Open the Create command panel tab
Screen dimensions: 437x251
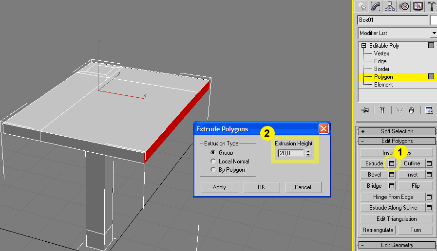[361, 6]
